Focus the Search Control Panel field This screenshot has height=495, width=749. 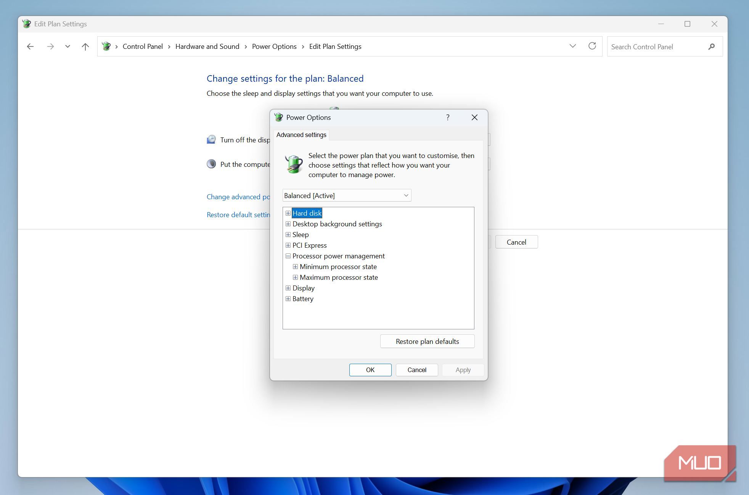tap(665, 47)
